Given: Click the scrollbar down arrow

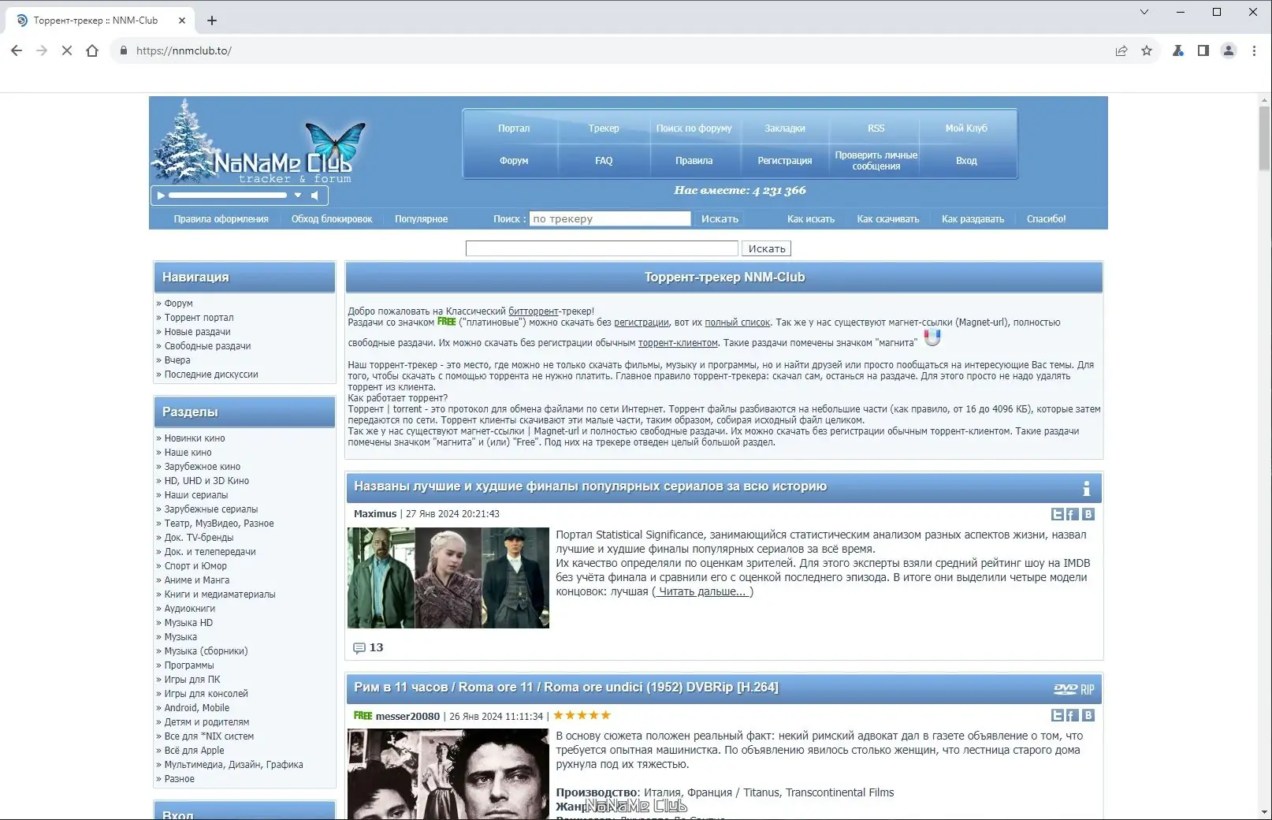Looking at the screenshot, I should point(1264,812).
